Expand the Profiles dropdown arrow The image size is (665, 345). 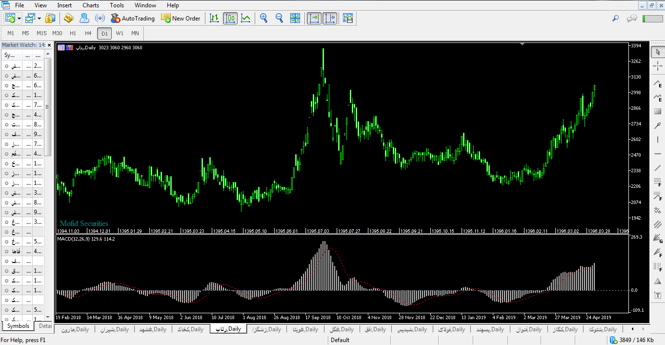click(39, 19)
